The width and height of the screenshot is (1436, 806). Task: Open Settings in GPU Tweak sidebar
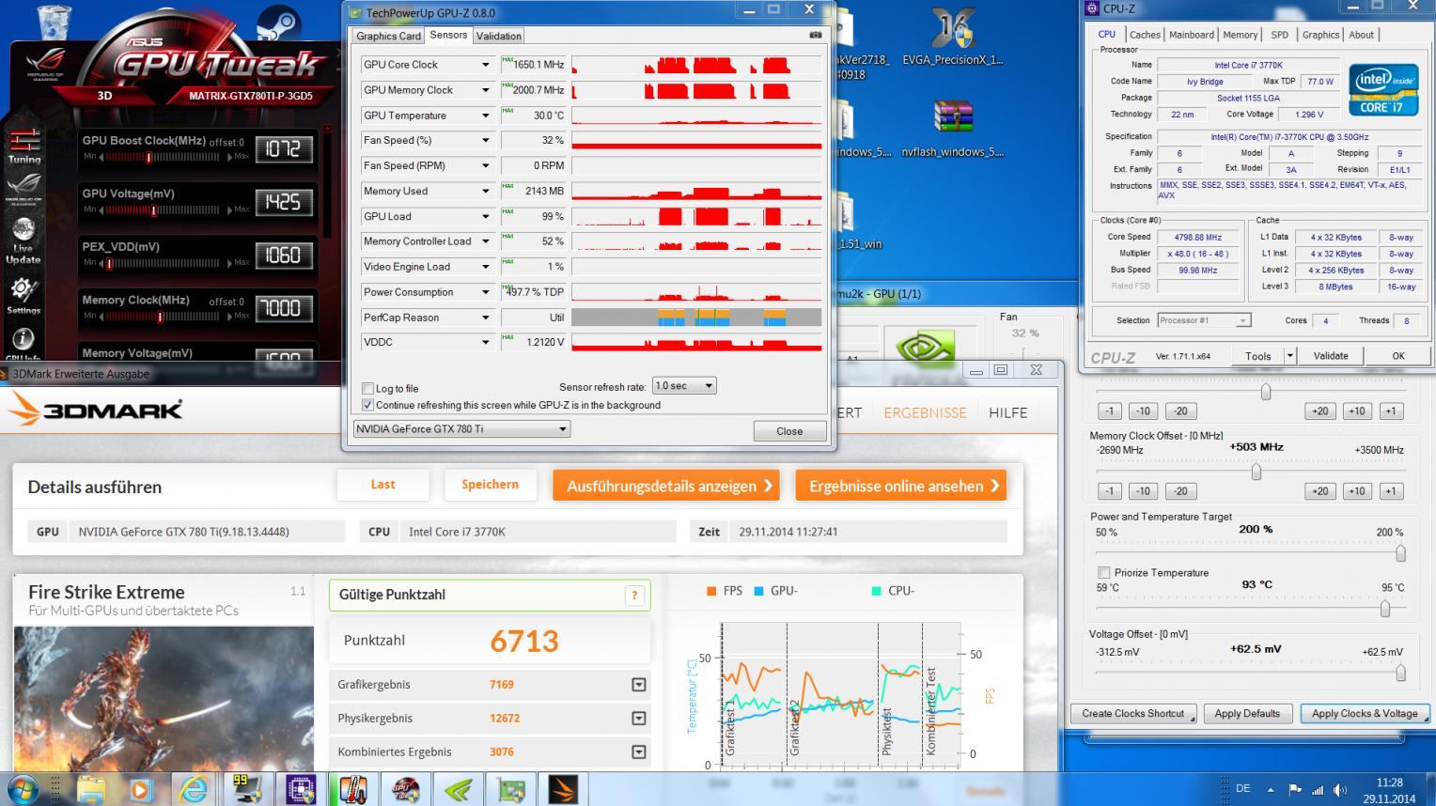23,295
